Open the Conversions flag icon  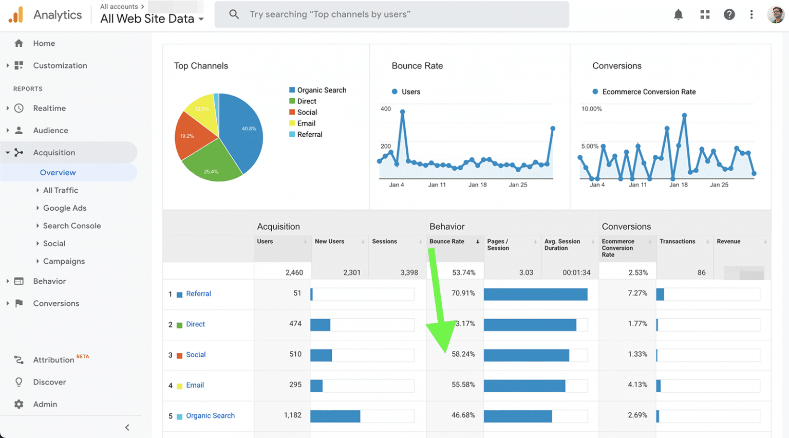(x=18, y=303)
